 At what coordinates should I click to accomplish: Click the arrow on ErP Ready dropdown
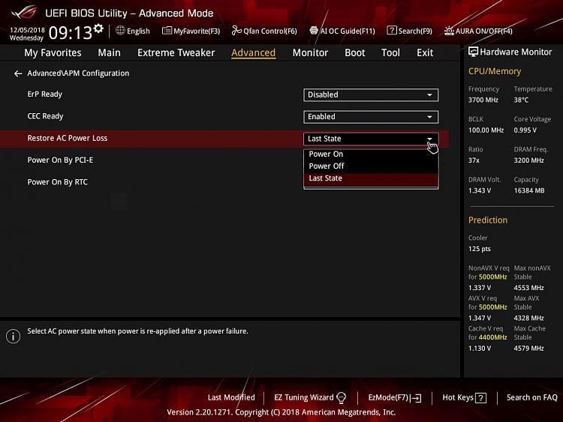tap(429, 95)
